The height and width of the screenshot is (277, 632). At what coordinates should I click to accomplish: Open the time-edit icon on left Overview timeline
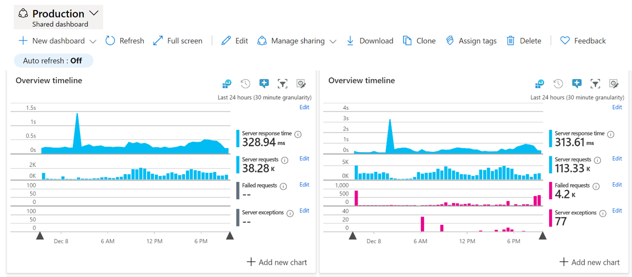(x=301, y=83)
